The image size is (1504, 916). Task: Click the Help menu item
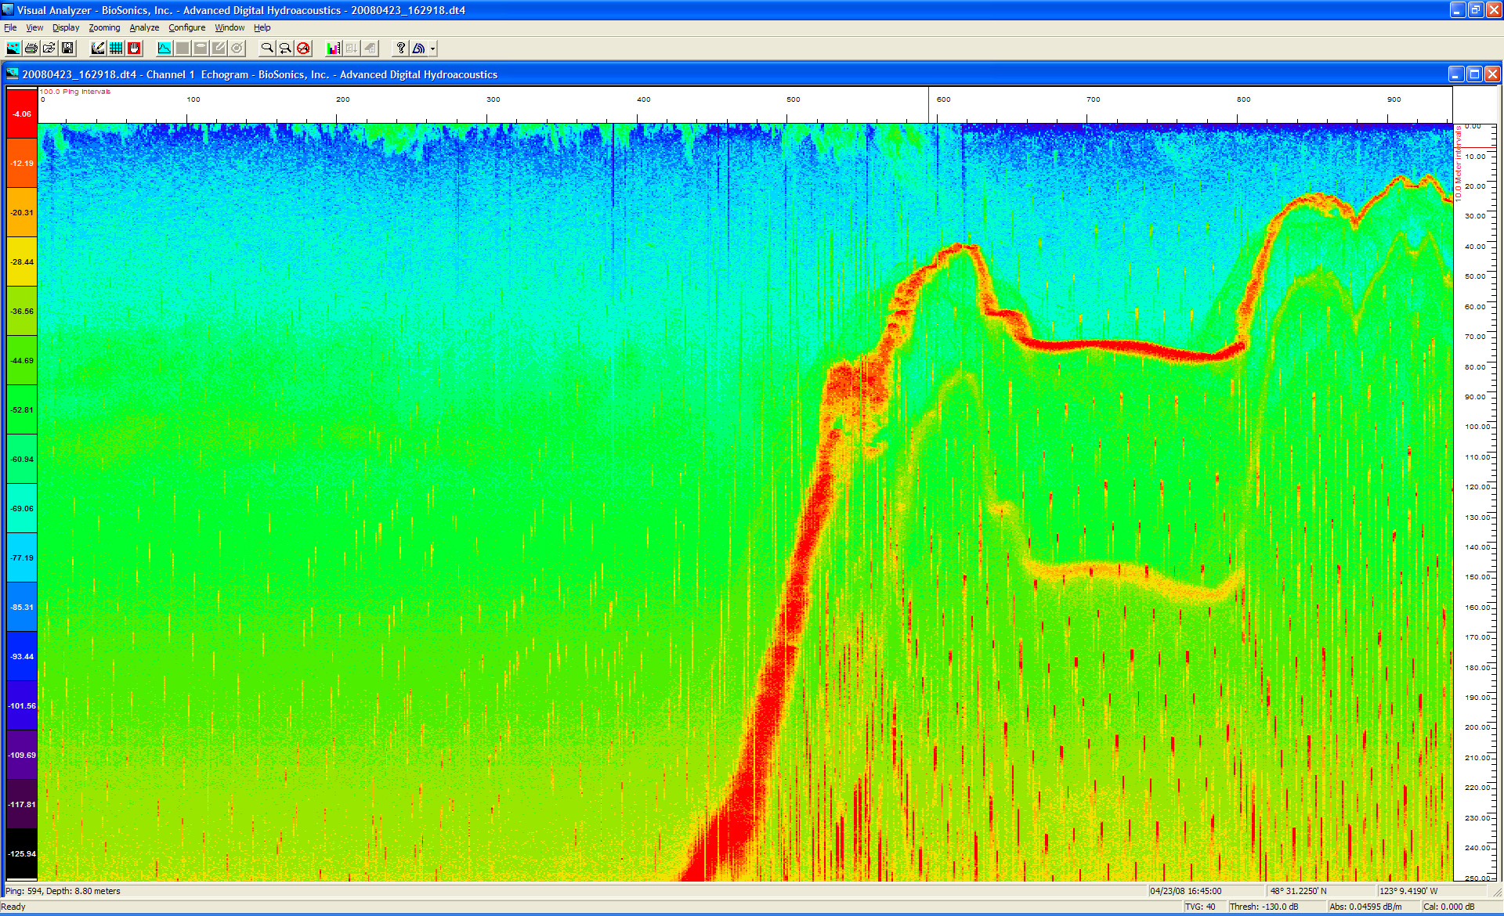click(x=262, y=27)
